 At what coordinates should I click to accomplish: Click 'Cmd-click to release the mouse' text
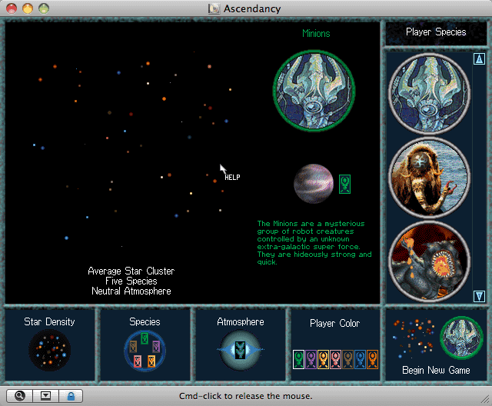pyautogui.click(x=246, y=396)
